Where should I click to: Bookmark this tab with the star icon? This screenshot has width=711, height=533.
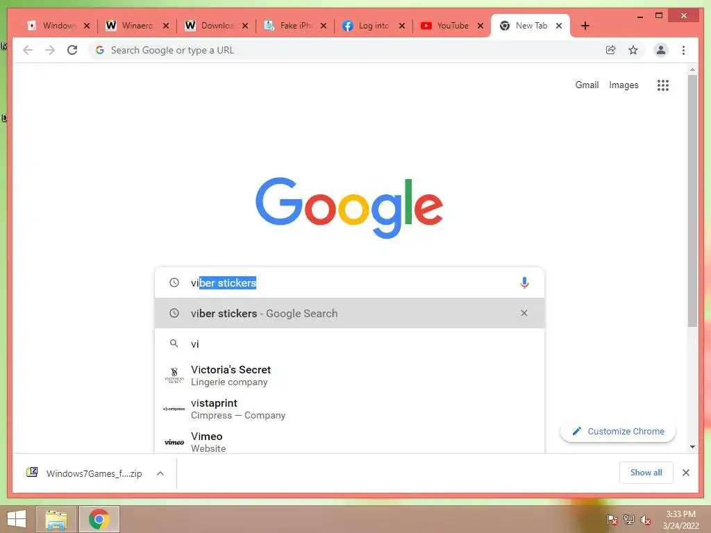click(633, 50)
